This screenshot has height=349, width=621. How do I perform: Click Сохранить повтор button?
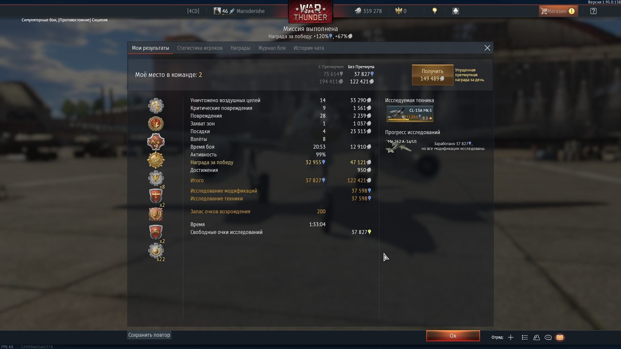tap(149, 335)
